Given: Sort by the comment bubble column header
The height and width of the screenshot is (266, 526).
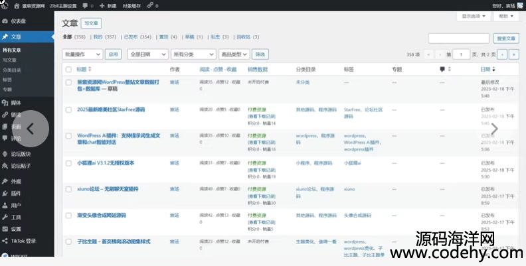Looking at the screenshot, I should [x=445, y=70].
